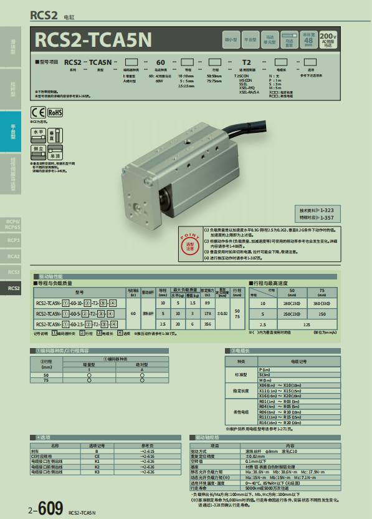372x519 pixels.
Task: Open reference →2-626 in the K1 row
Action: pyautogui.click(x=147, y=461)
